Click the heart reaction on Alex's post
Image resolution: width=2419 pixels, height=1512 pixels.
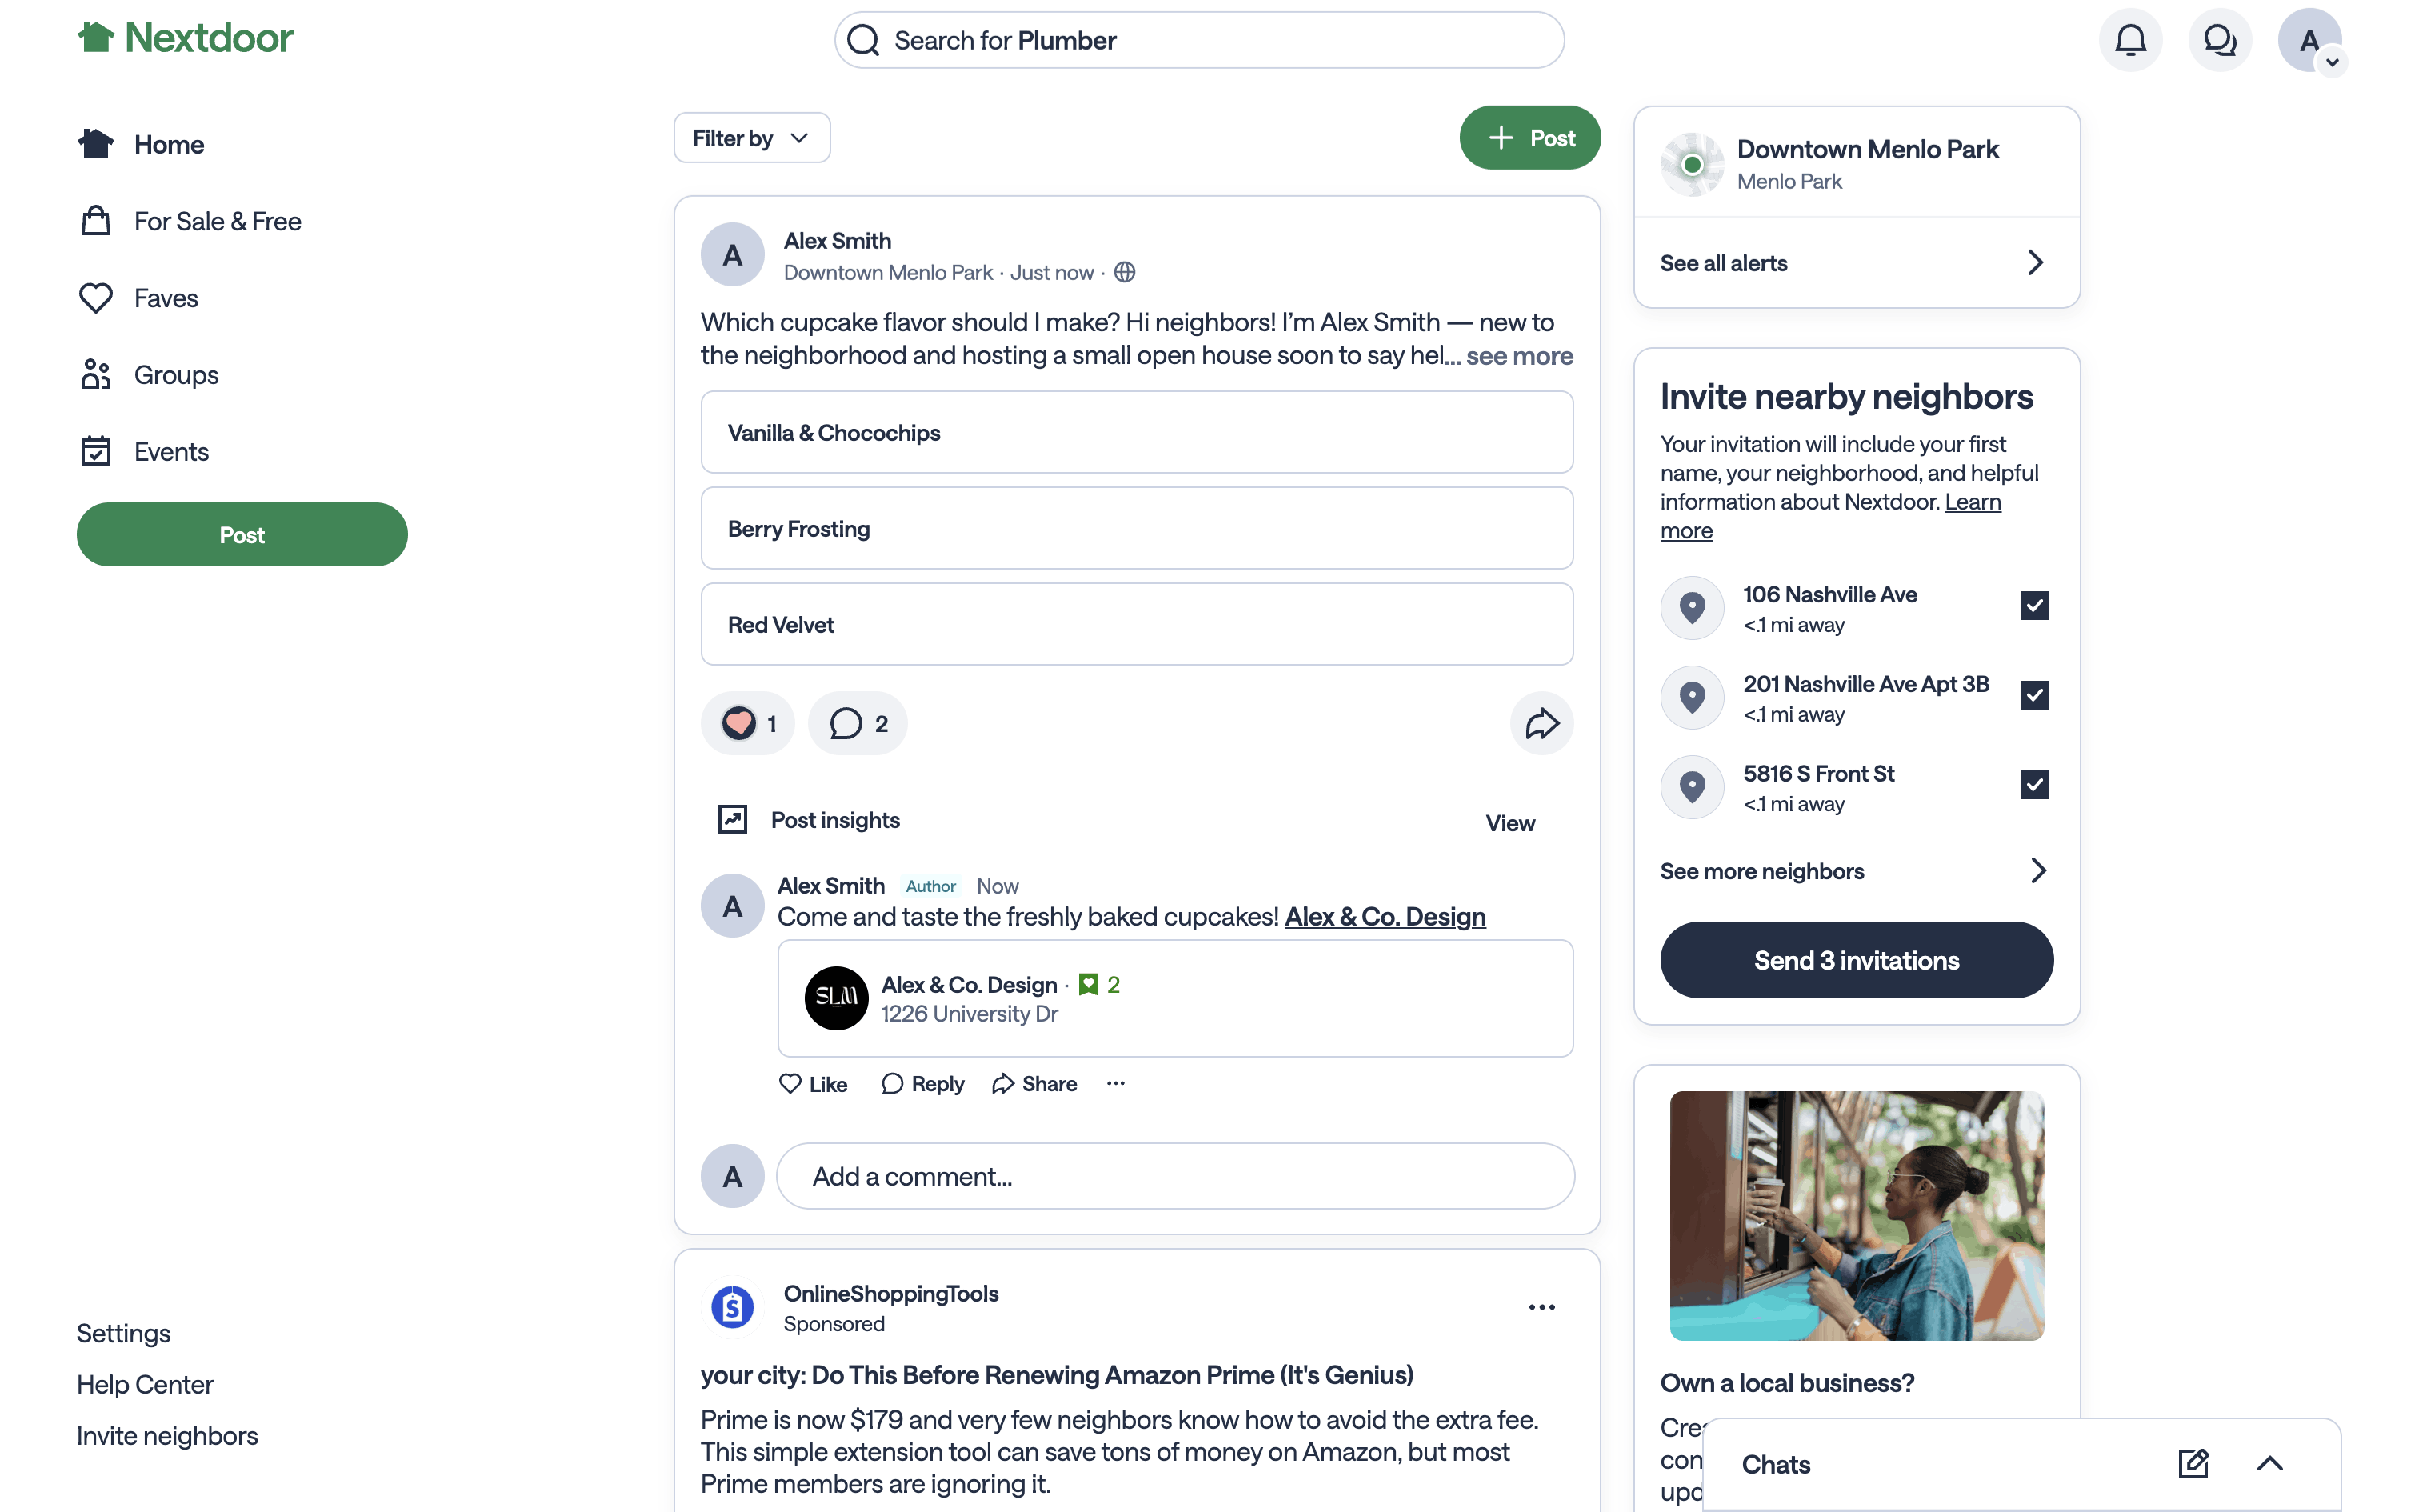tap(740, 723)
